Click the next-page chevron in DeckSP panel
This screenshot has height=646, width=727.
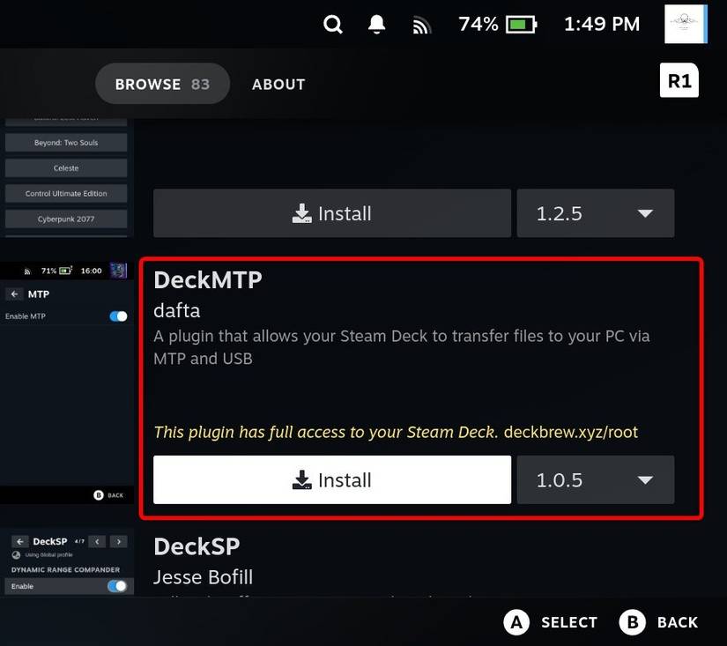[x=118, y=541]
